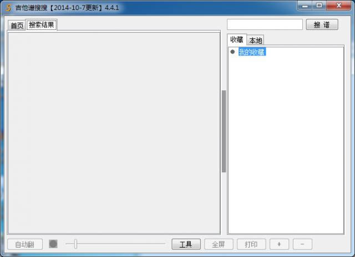Click the 自动翻 auto-flip button

click(x=25, y=244)
